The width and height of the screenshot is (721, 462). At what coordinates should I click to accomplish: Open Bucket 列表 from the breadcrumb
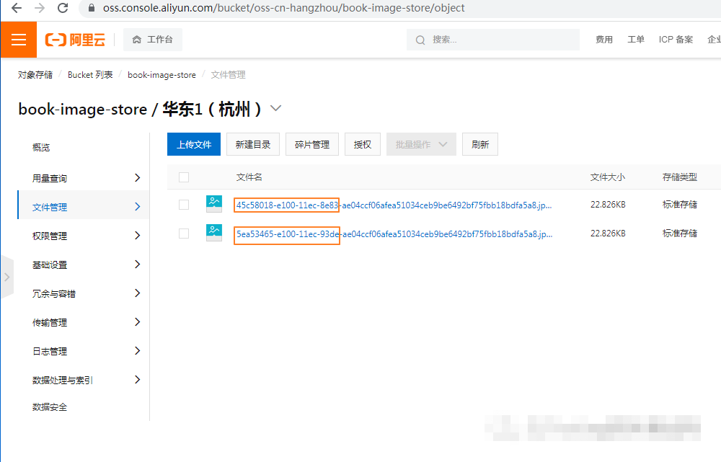click(x=90, y=74)
